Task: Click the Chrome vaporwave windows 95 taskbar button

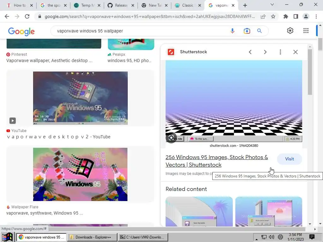Action: 41,237
